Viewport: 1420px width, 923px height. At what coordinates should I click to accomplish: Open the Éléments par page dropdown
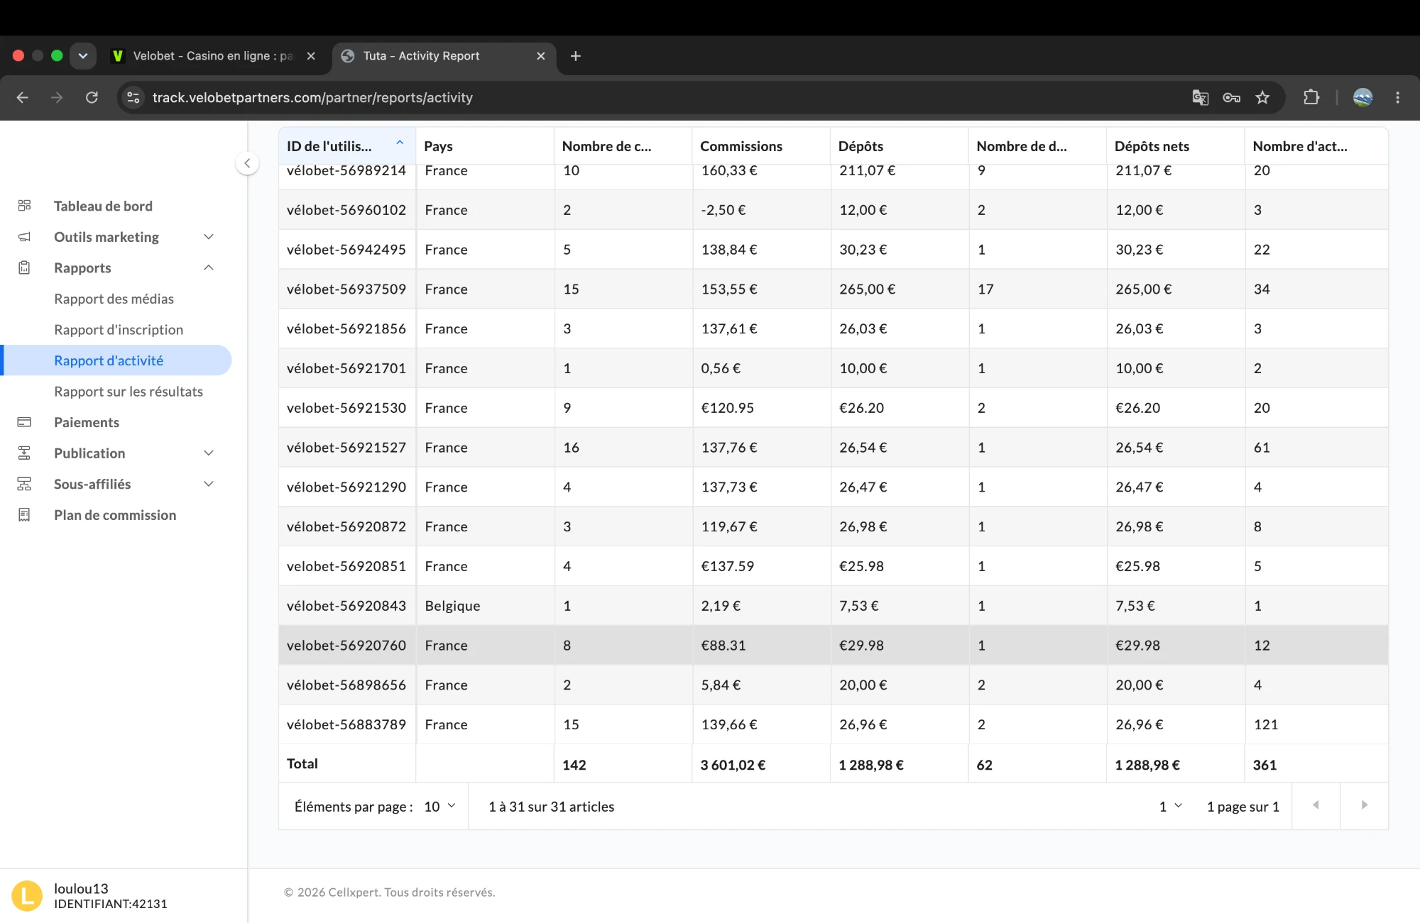440,807
